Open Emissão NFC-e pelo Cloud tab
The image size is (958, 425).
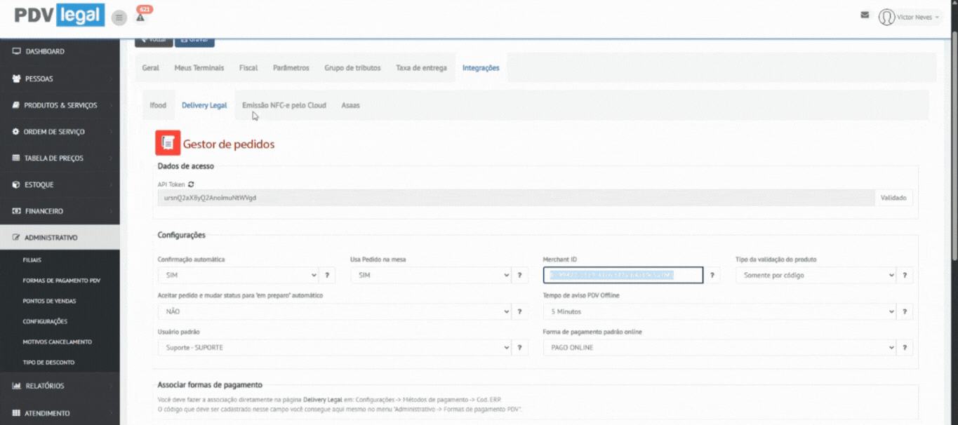pyautogui.click(x=284, y=105)
